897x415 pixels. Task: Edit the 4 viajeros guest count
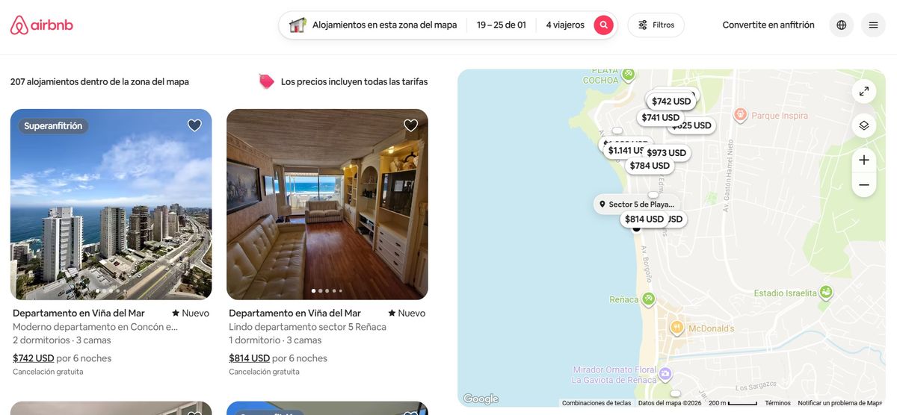coord(565,25)
